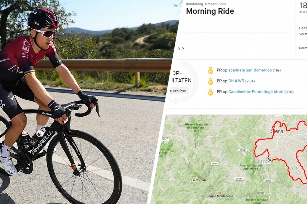Click the Canalicchio-Ponte degli Abeti medal icon
The width and height of the screenshot is (307, 204).
(210, 92)
